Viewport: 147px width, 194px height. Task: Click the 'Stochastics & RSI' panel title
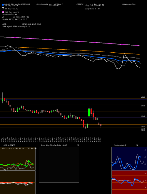(126, 145)
